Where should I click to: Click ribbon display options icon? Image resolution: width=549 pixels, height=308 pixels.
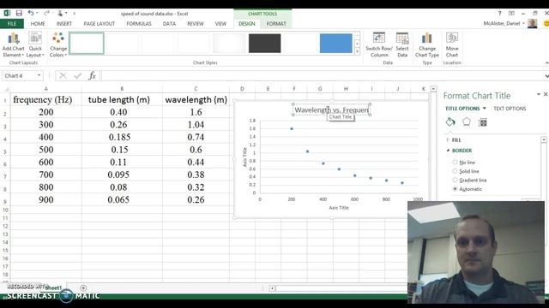(511, 14)
